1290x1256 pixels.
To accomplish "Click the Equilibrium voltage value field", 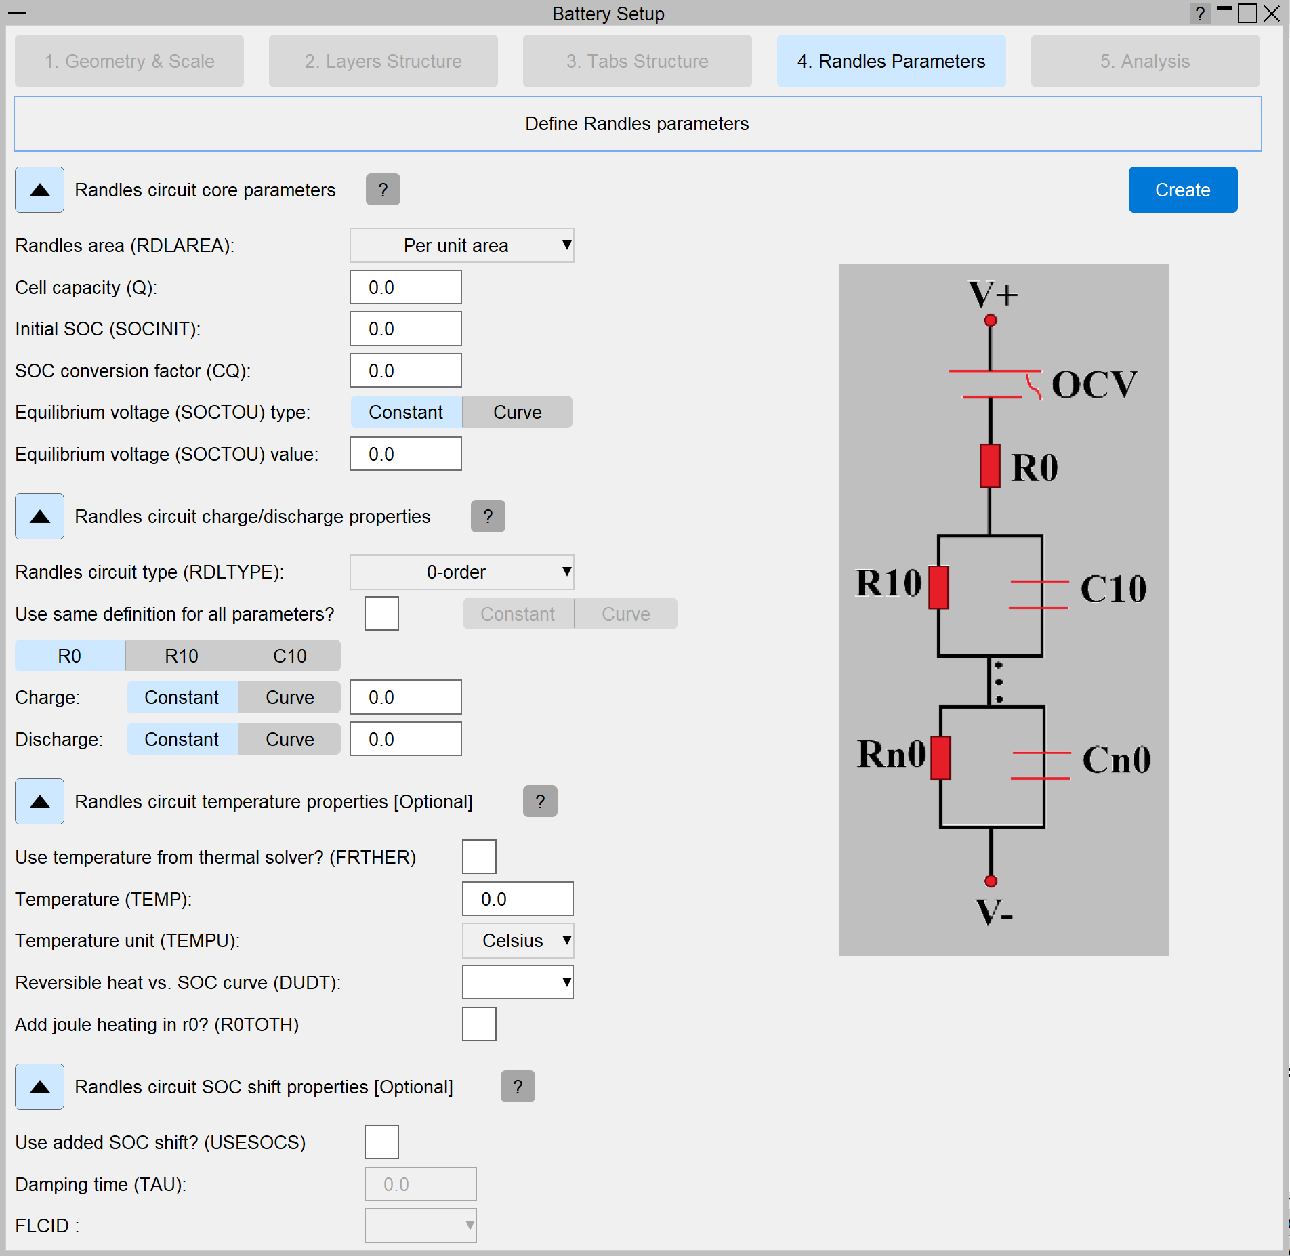I will click(x=406, y=454).
